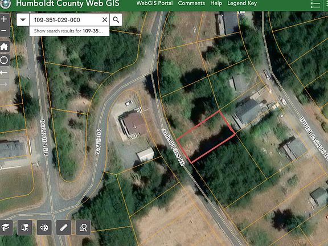The height and width of the screenshot is (246, 328).
Task: Open the WebGIS Portal menu item
Action: pos(154,3)
